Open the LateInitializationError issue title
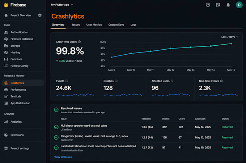This screenshot has width=246, height=163. (98, 146)
